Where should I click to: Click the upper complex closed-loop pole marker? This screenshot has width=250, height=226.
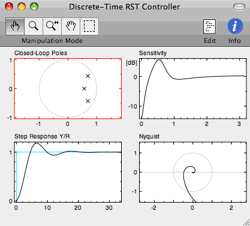[88, 76]
